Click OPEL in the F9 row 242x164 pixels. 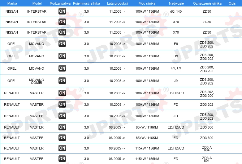click(x=12, y=44)
